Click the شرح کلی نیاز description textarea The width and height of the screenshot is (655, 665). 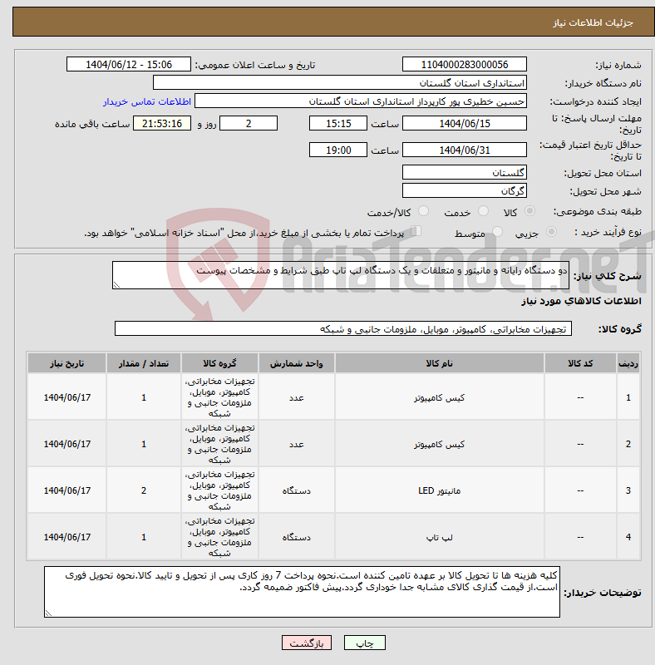340,275
